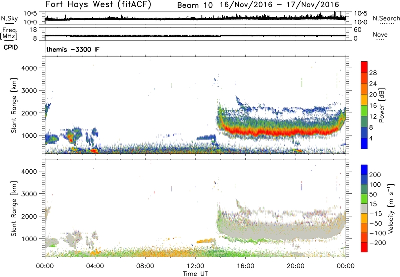Image resolution: width=400 pixels, height=277 pixels.
Task: Click the '-200' value on Velocity colorbar
Action: click(x=377, y=243)
